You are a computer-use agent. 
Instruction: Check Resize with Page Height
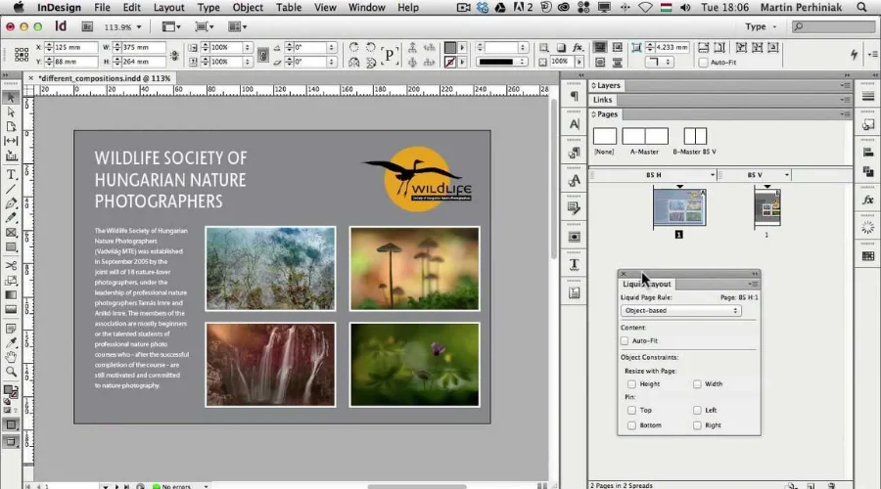[x=631, y=384]
